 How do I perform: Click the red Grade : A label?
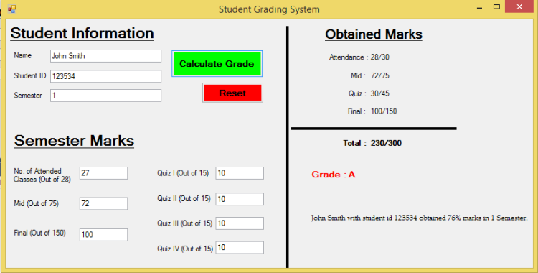(333, 175)
